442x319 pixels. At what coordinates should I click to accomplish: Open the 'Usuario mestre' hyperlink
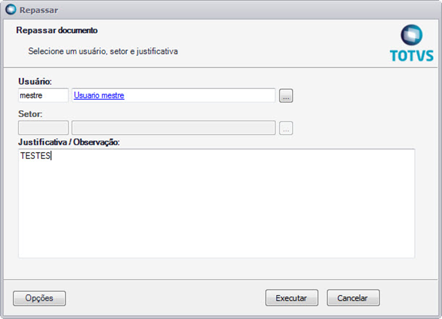pyautogui.click(x=99, y=96)
